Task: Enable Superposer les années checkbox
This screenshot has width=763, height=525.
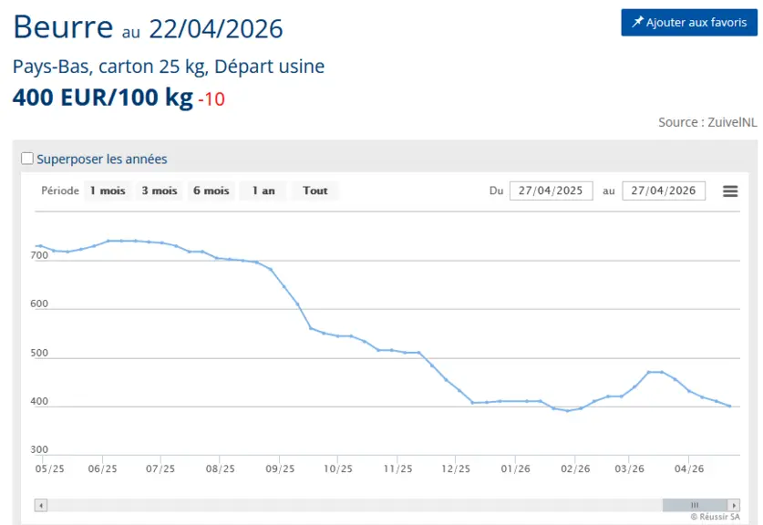Action: click(x=27, y=159)
